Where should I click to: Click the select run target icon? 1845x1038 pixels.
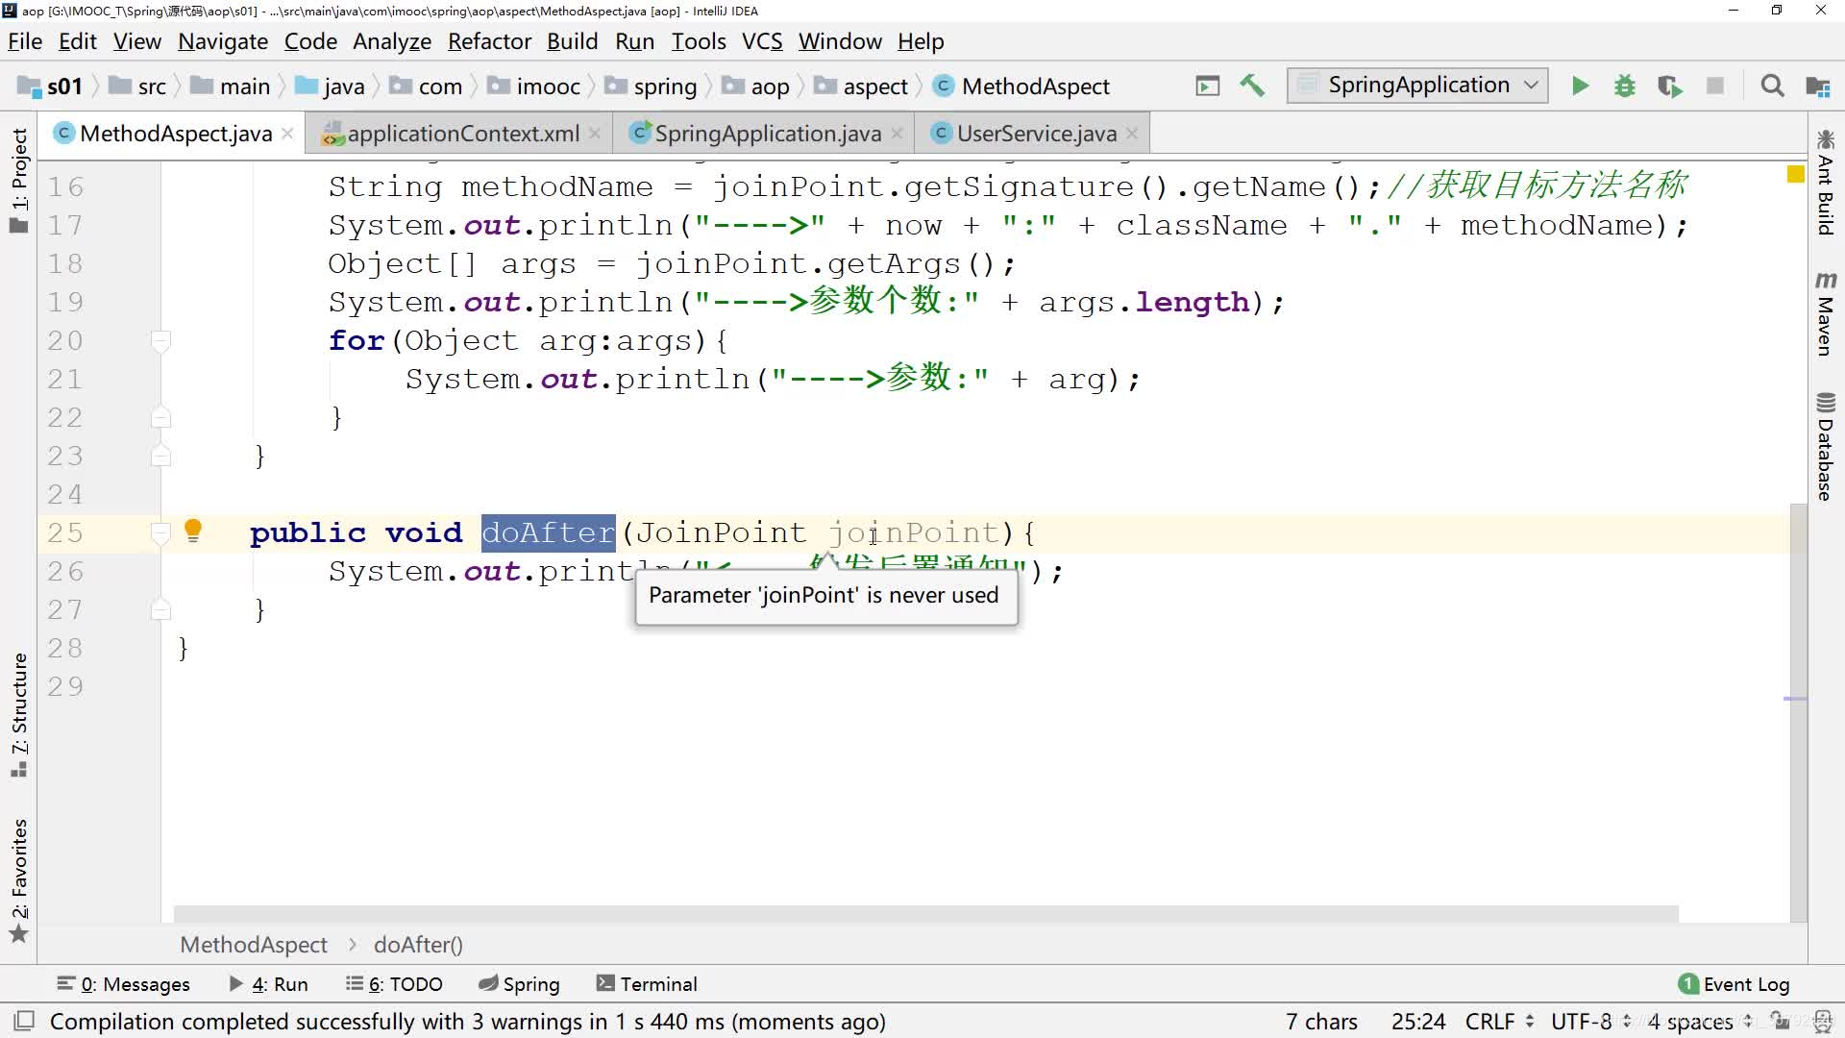click(1208, 86)
